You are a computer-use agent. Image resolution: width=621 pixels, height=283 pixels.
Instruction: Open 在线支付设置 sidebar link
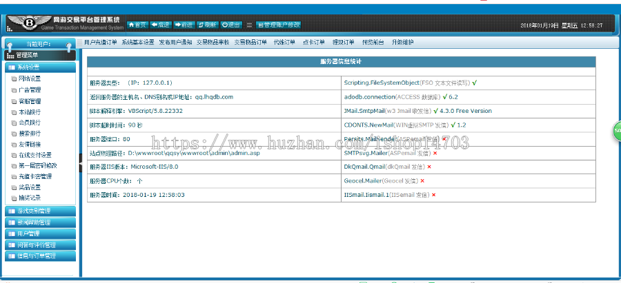(x=34, y=155)
